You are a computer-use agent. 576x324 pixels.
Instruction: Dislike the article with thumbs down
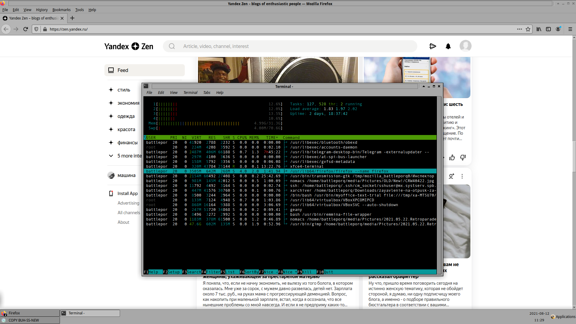click(463, 157)
